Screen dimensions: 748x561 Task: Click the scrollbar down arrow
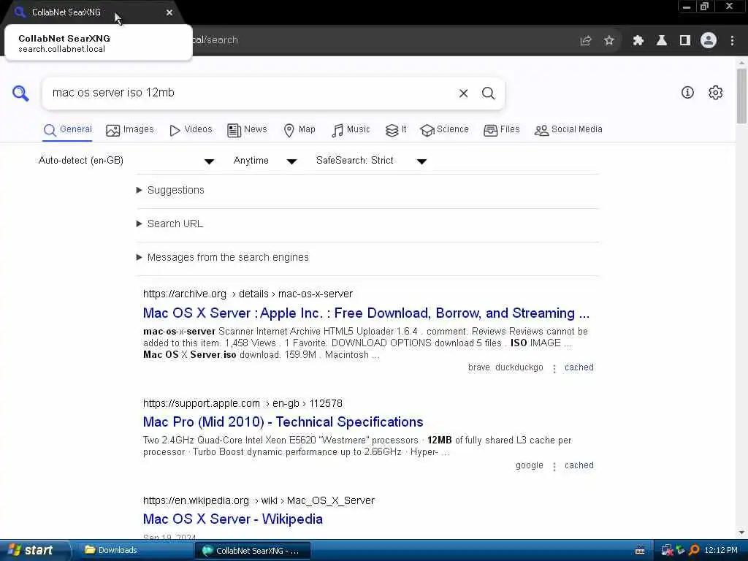tap(741, 533)
